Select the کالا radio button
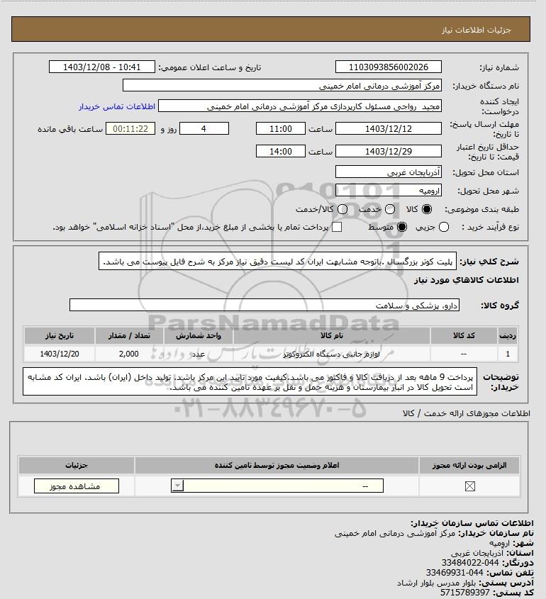Screen dimensions: 546x599 [x=426, y=209]
